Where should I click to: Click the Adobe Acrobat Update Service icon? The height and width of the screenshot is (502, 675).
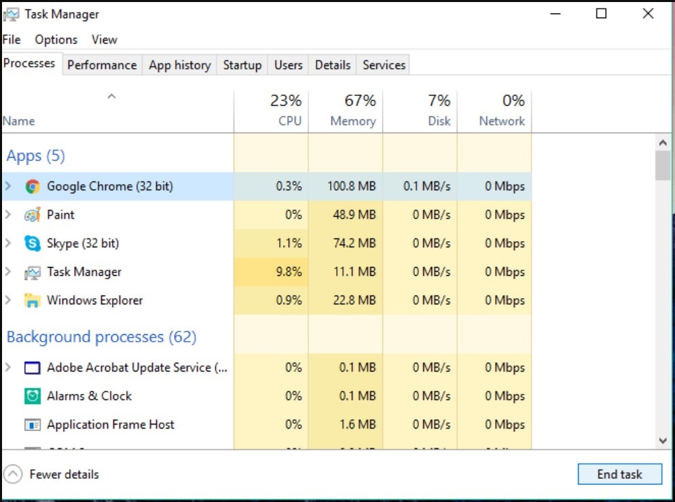33,367
